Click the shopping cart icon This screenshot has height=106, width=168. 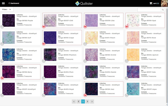(151, 3)
